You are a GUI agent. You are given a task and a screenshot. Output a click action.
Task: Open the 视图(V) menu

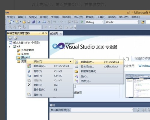(33, 17)
